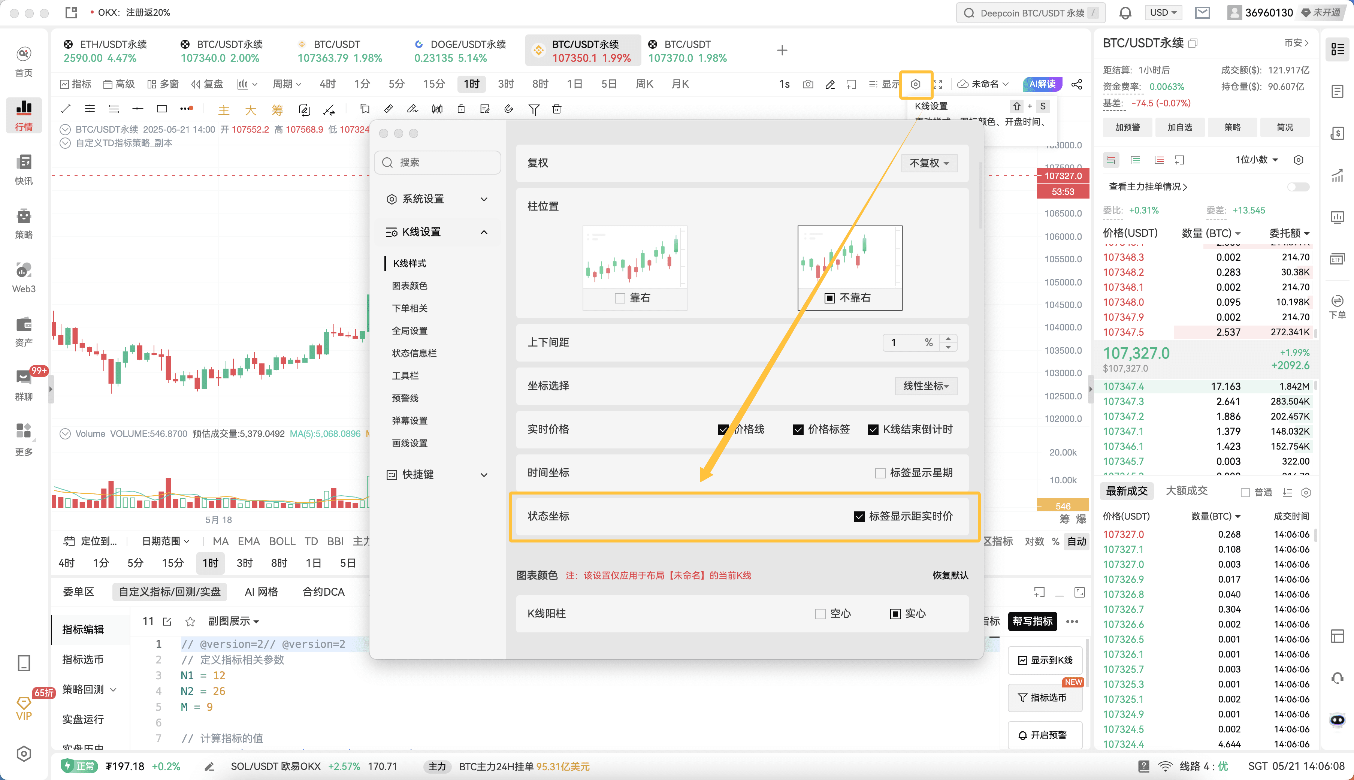Switch to the ETH/USDT永续 tab
The image size is (1354, 780).
(x=106, y=51)
